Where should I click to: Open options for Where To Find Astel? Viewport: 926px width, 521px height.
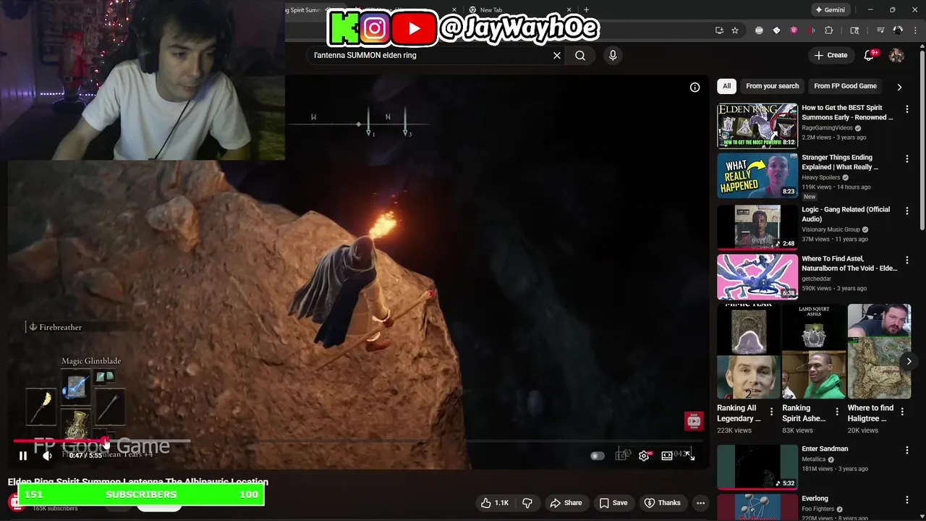pyautogui.click(x=907, y=260)
